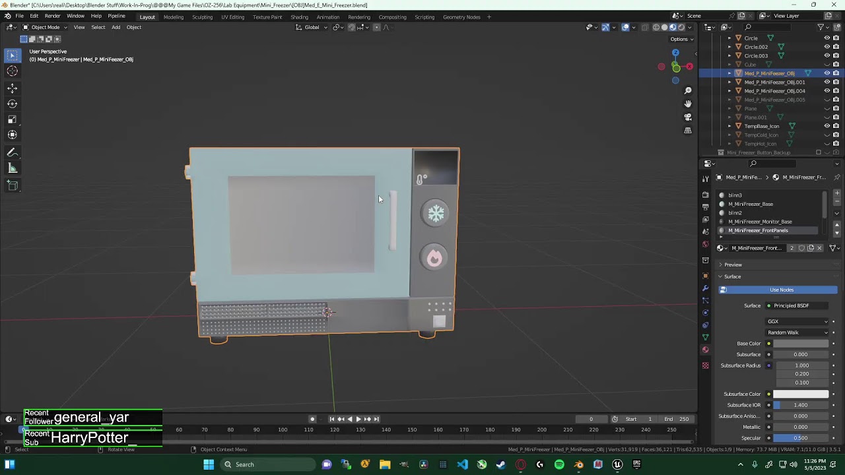This screenshot has width=845, height=475.
Task: Switch to Geometry Nodes workspace tab
Action: coord(461,16)
